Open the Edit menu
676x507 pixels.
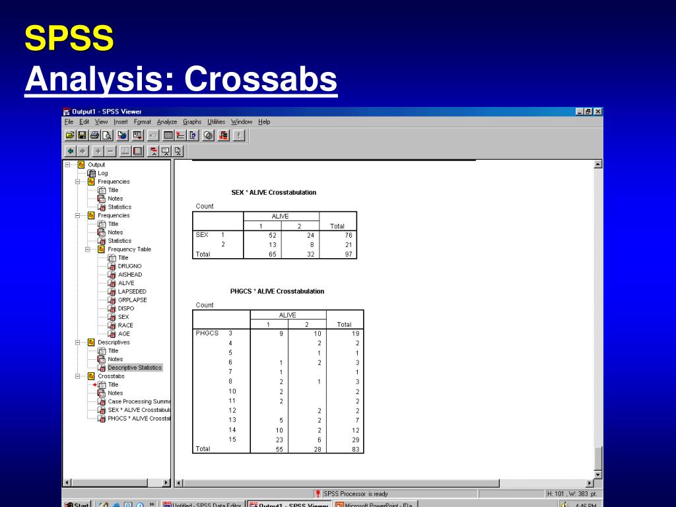84,122
